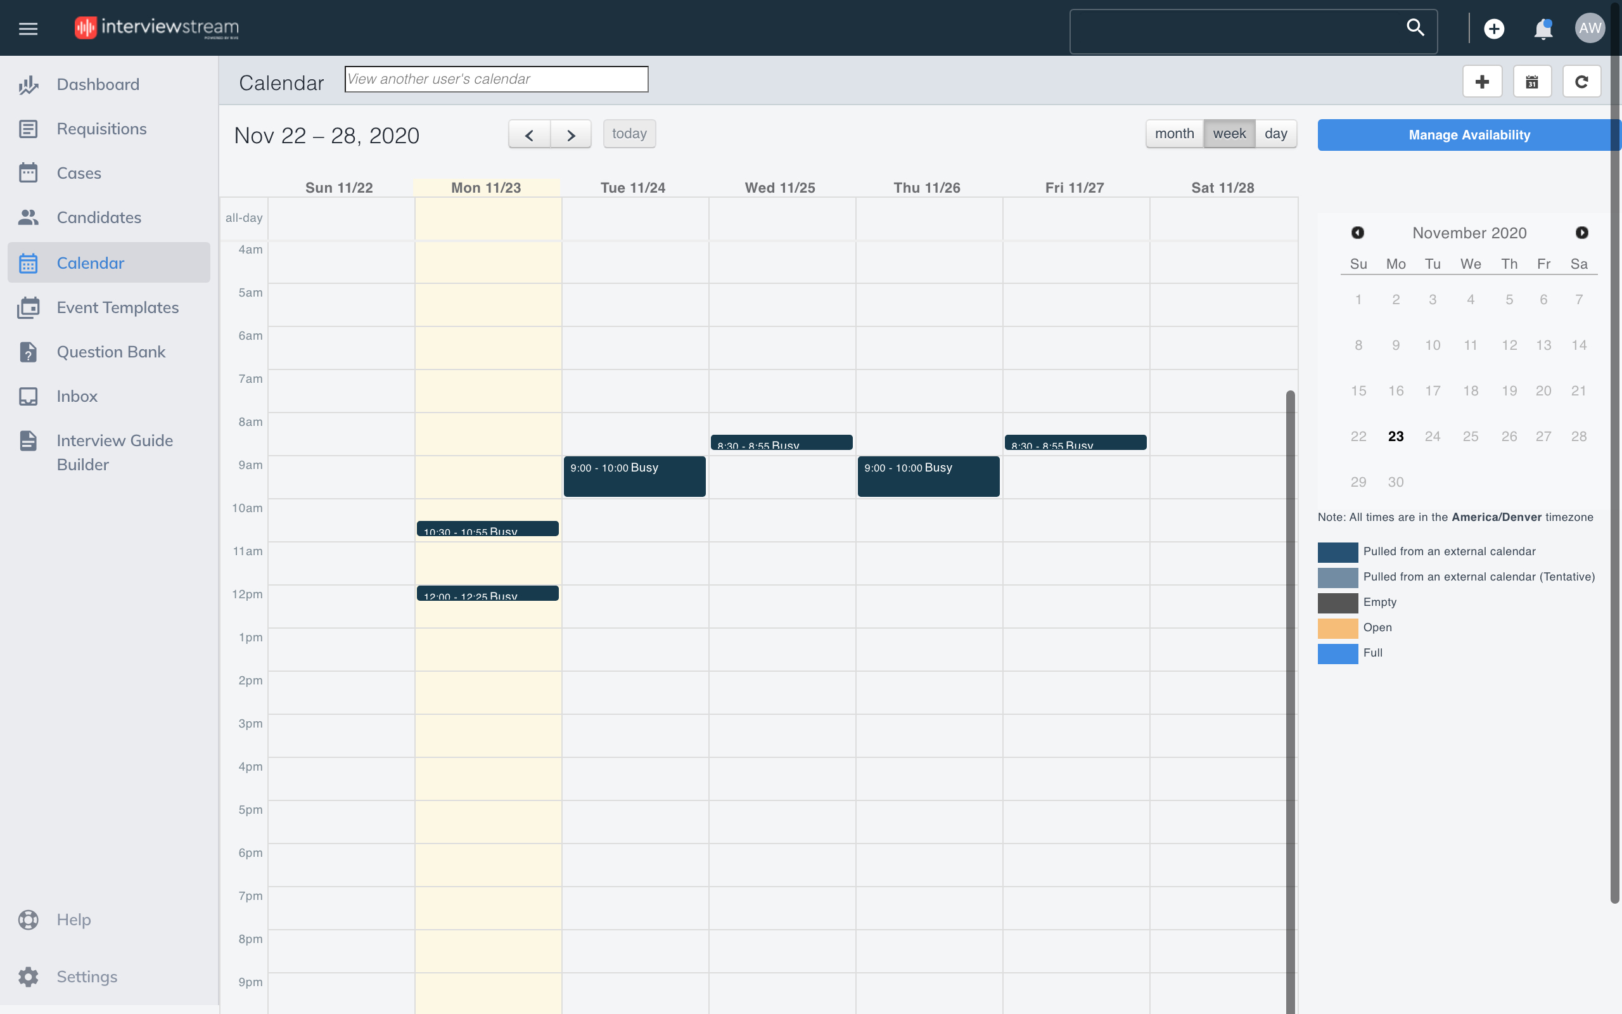Click the Question Bank icon
Image resolution: width=1622 pixels, height=1014 pixels.
point(28,351)
